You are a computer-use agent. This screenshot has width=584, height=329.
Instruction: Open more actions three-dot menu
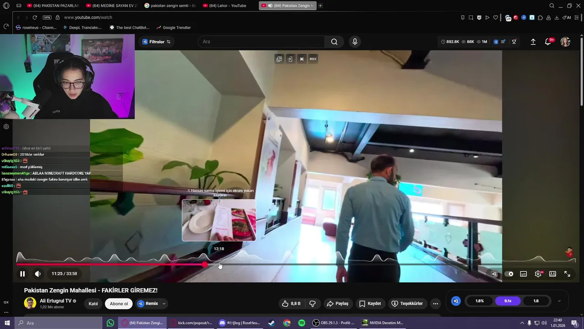[435, 303]
